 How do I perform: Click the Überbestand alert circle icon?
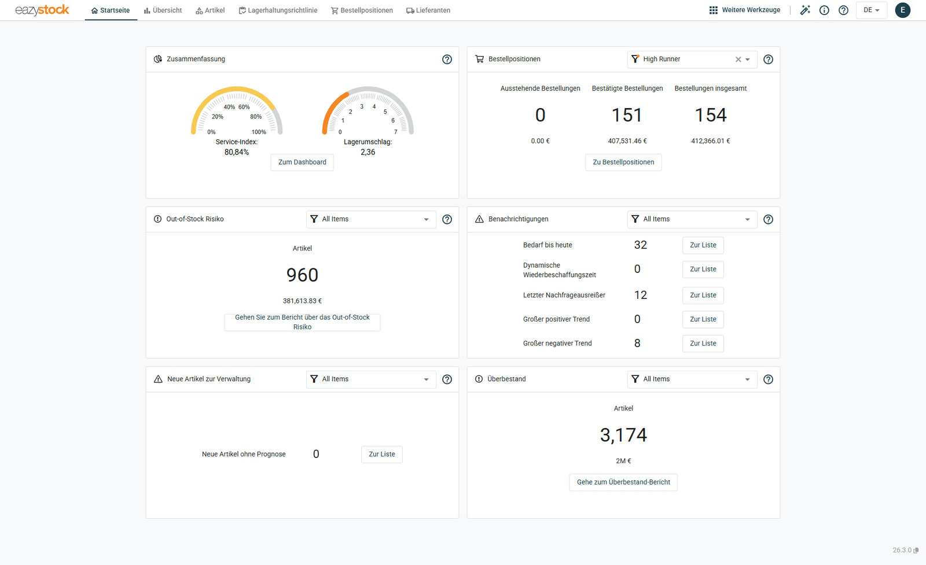click(x=479, y=379)
